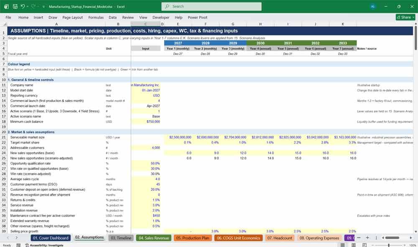Image resolution: width=418 pixels, height=247 pixels.
Task: Click the ASSUMPTIONS title banner cell
Action: (210, 31)
